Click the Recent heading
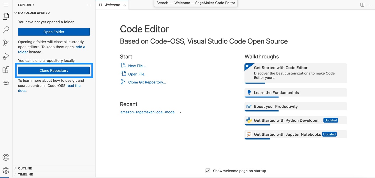This screenshot has height=178, width=375. click(128, 104)
